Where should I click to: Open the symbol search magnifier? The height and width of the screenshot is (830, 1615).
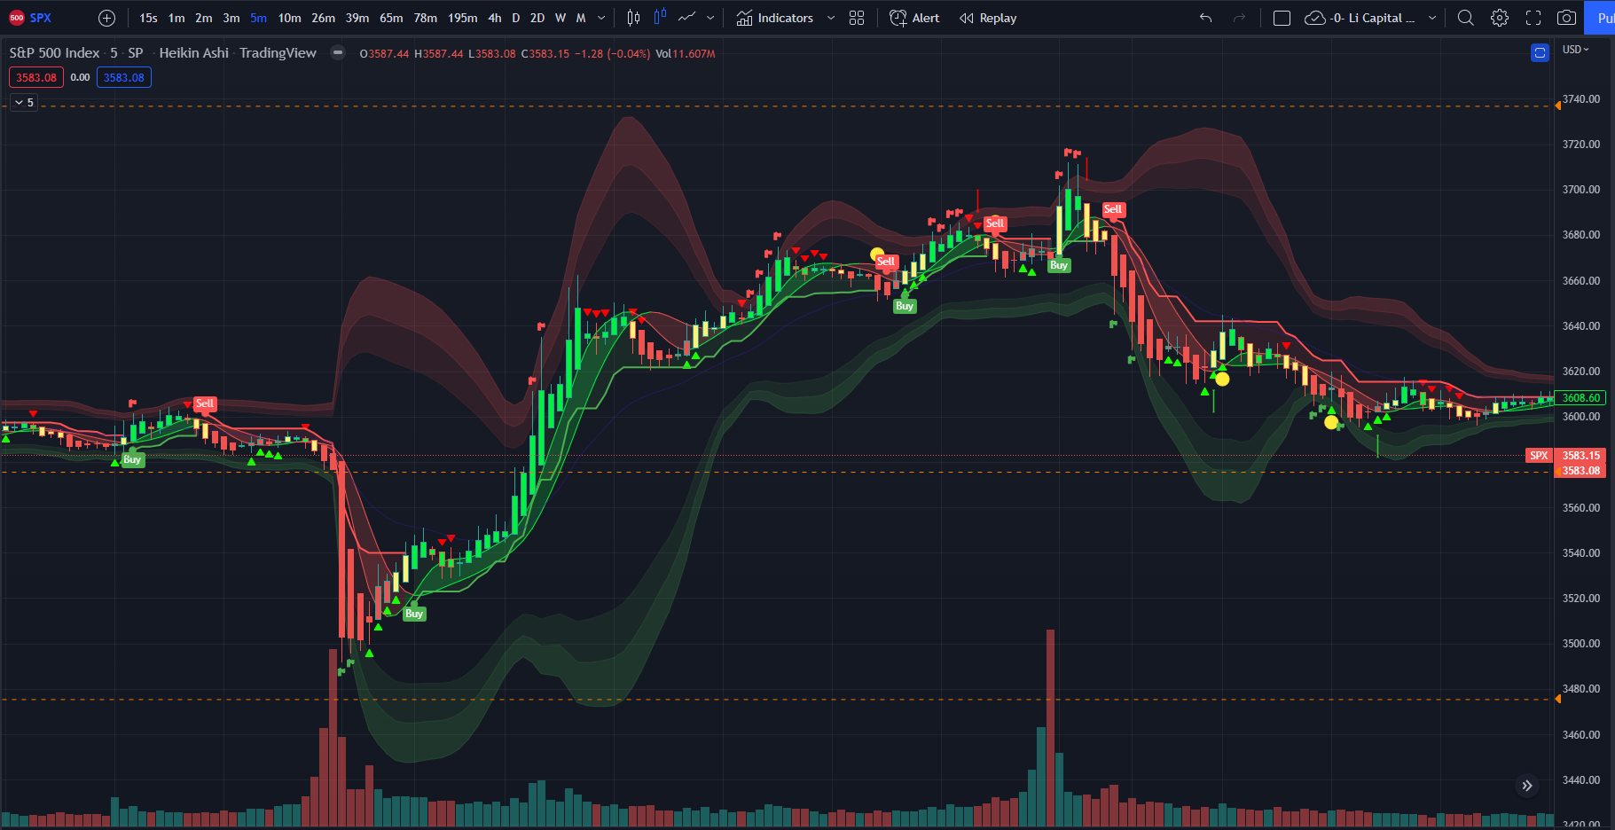click(1465, 18)
